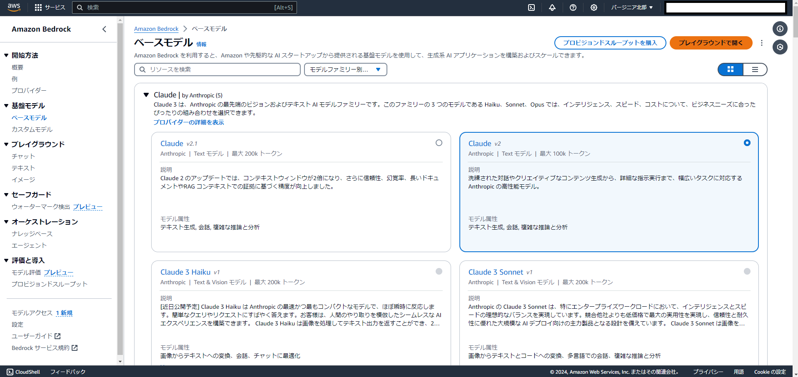Open 設定 in the sidebar
The image size is (798, 377).
pos(17,325)
